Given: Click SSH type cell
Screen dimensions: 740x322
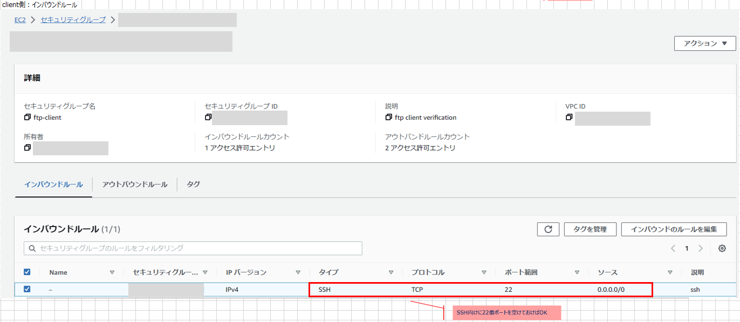Looking at the screenshot, I should pyautogui.click(x=325, y=290).
